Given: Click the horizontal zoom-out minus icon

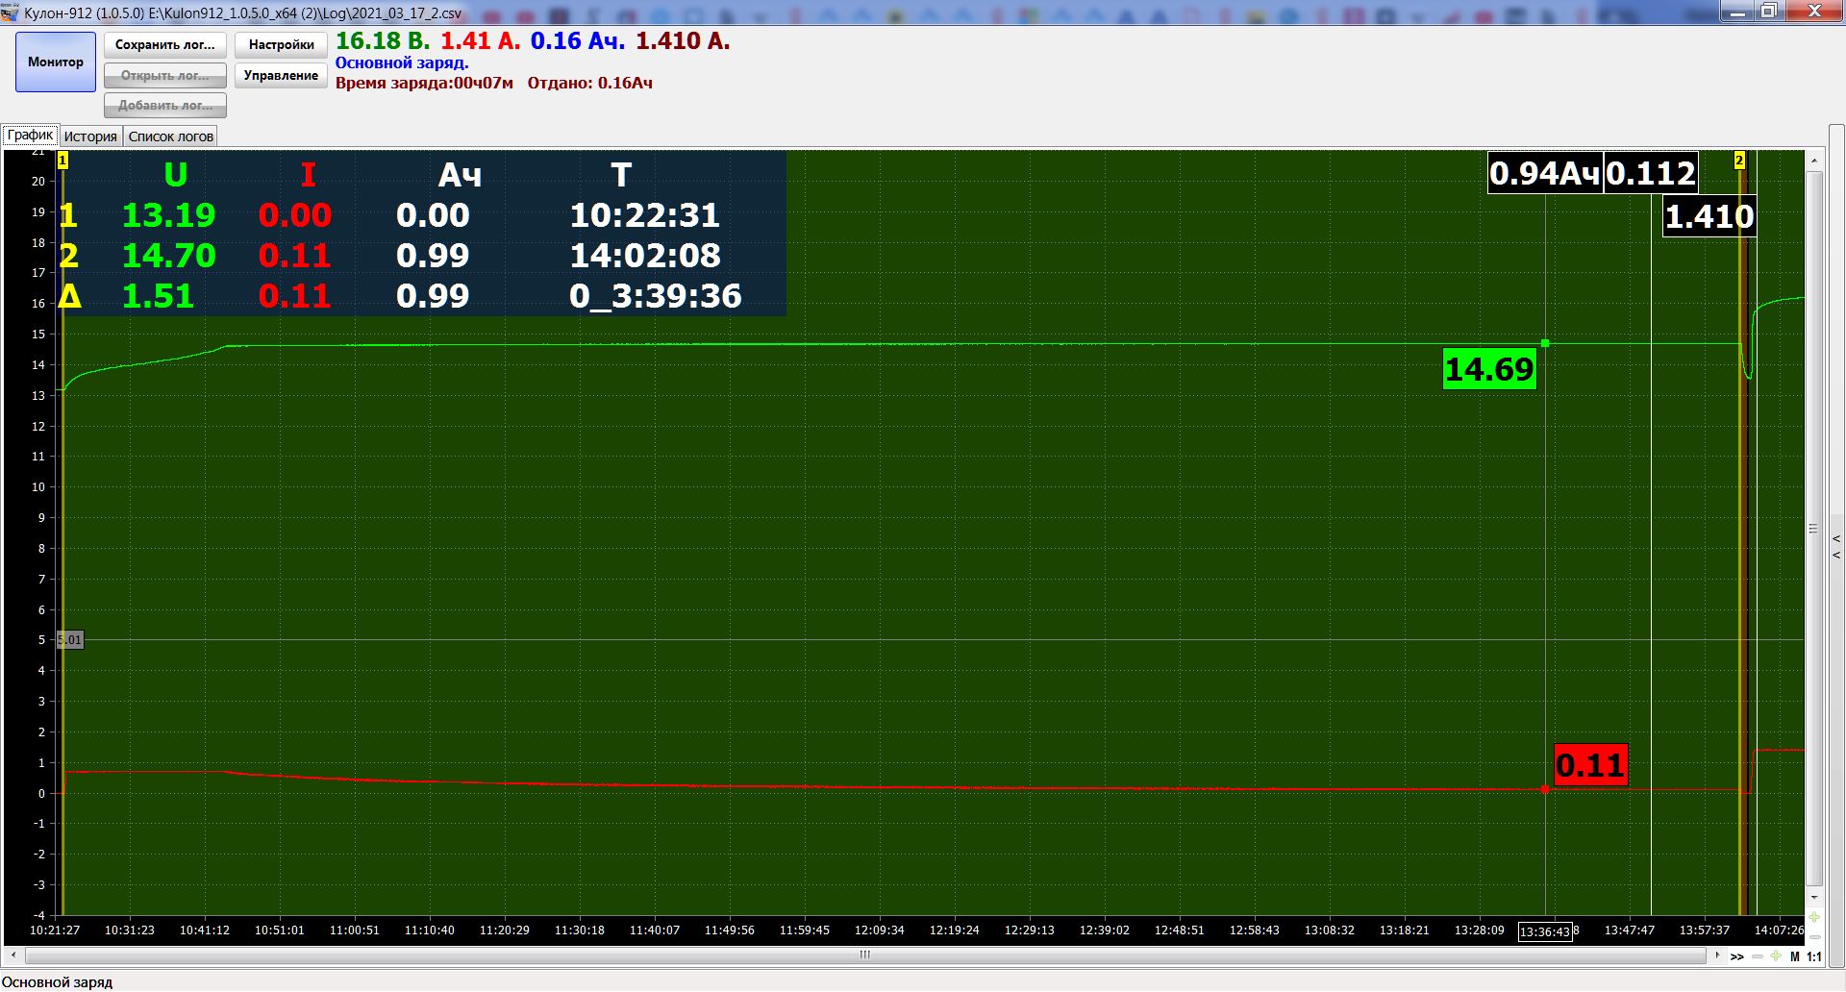Looking at the screenshot, I should pyautogui.click(x=1758, y=956).
